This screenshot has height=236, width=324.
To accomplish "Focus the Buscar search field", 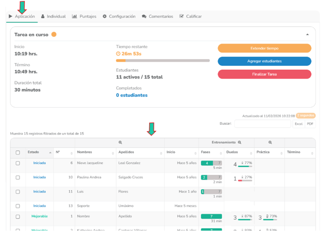I will click(262, 124).
